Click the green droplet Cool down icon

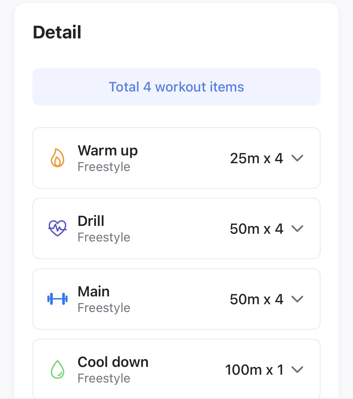pos(57,369)
